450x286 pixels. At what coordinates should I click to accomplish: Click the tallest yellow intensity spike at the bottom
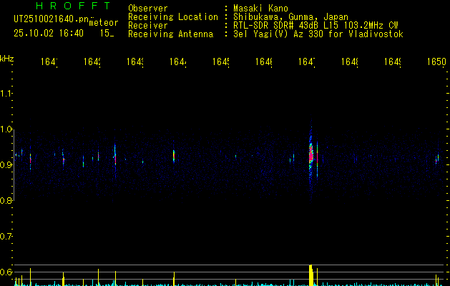pyautogui.click(x=310, y=275)
